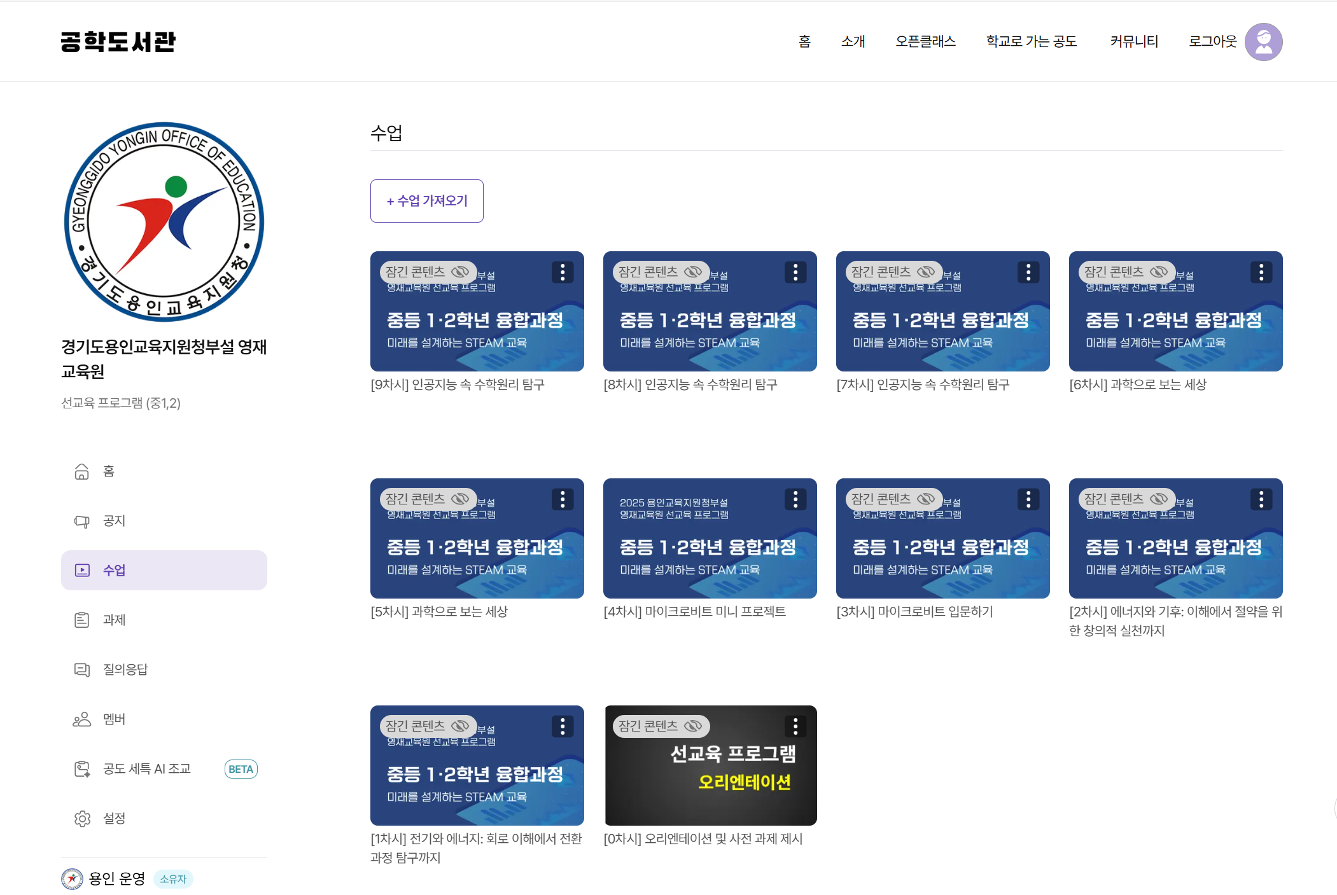This screenshot has width=1337, height=895.
Task: Open the user profile avatar
Action: coord(1263,42)
